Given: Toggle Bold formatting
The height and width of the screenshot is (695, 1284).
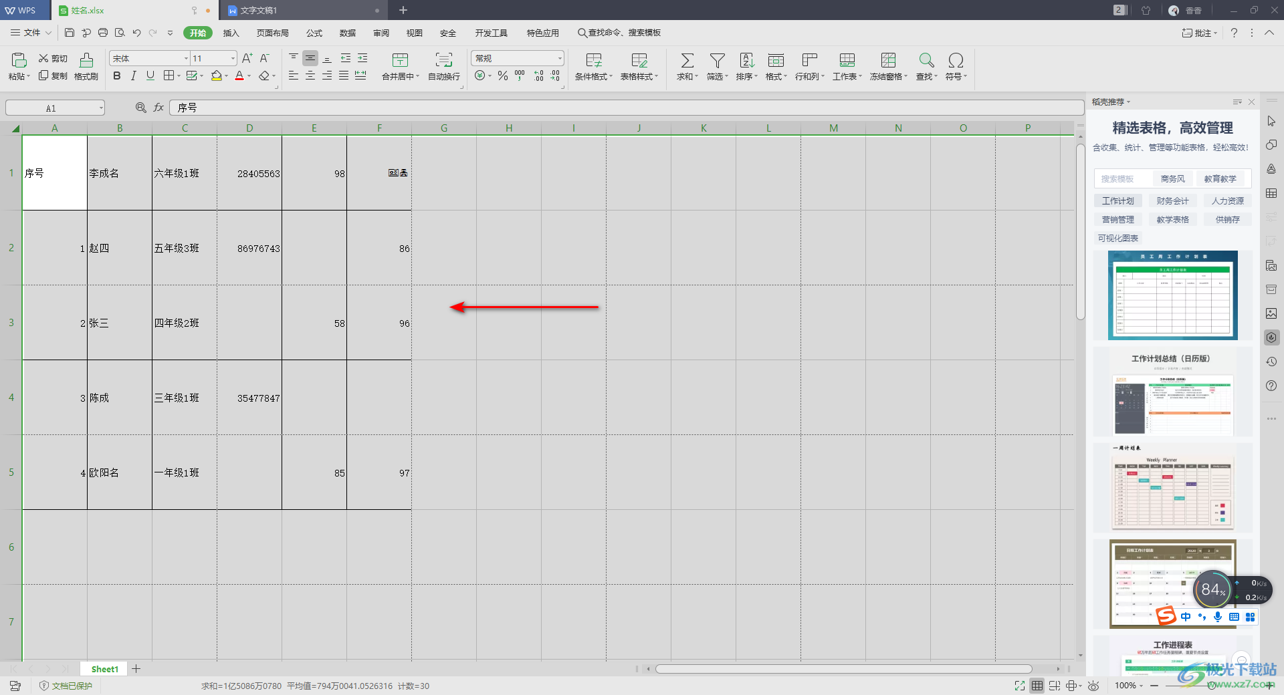Looking at the screenshot, I should click(x=117, y=76).
